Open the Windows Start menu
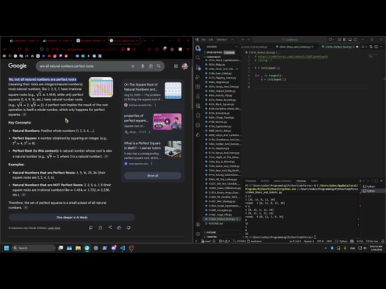 tap(7, 248)
